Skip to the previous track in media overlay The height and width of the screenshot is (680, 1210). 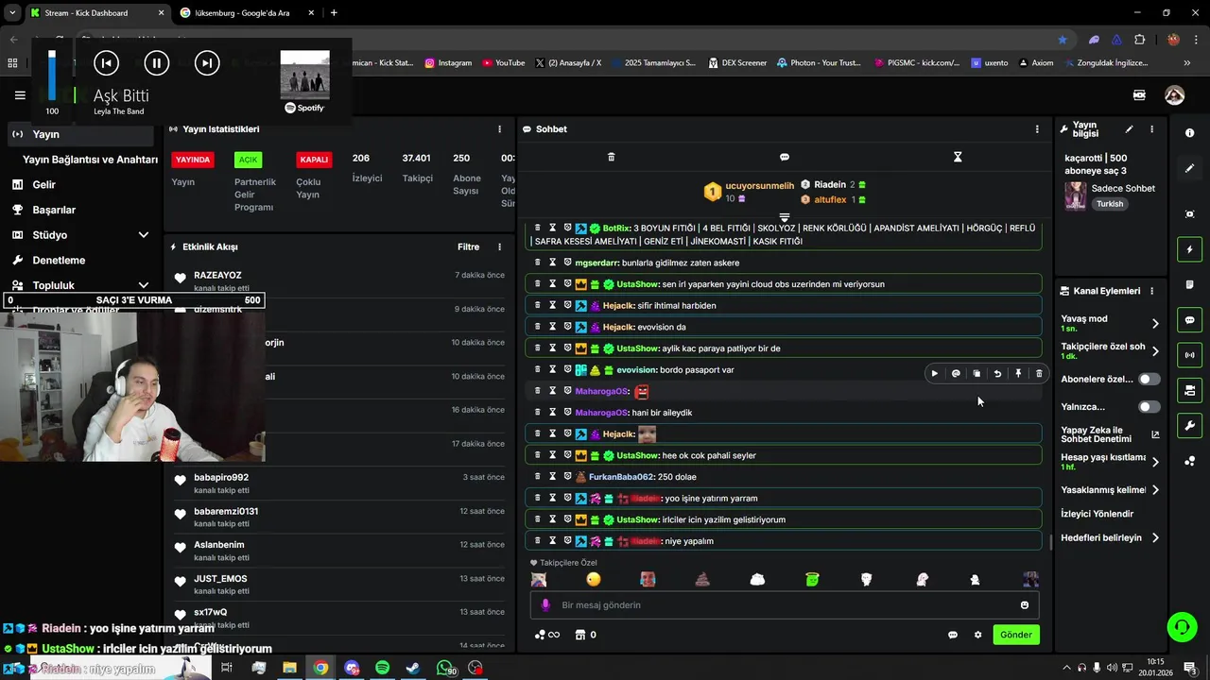(106, 63)
